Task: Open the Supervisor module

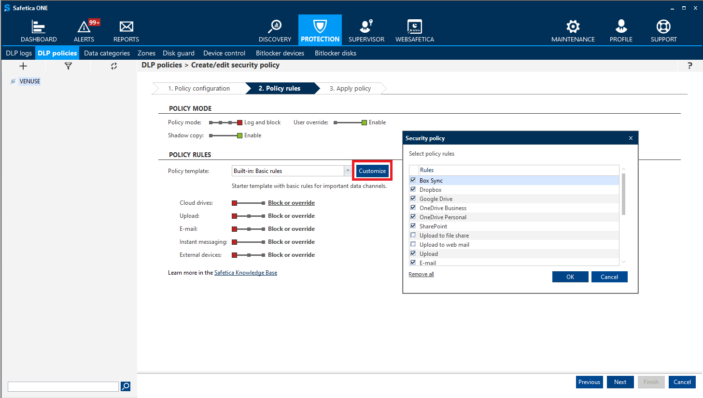Action: coord(366,31)
